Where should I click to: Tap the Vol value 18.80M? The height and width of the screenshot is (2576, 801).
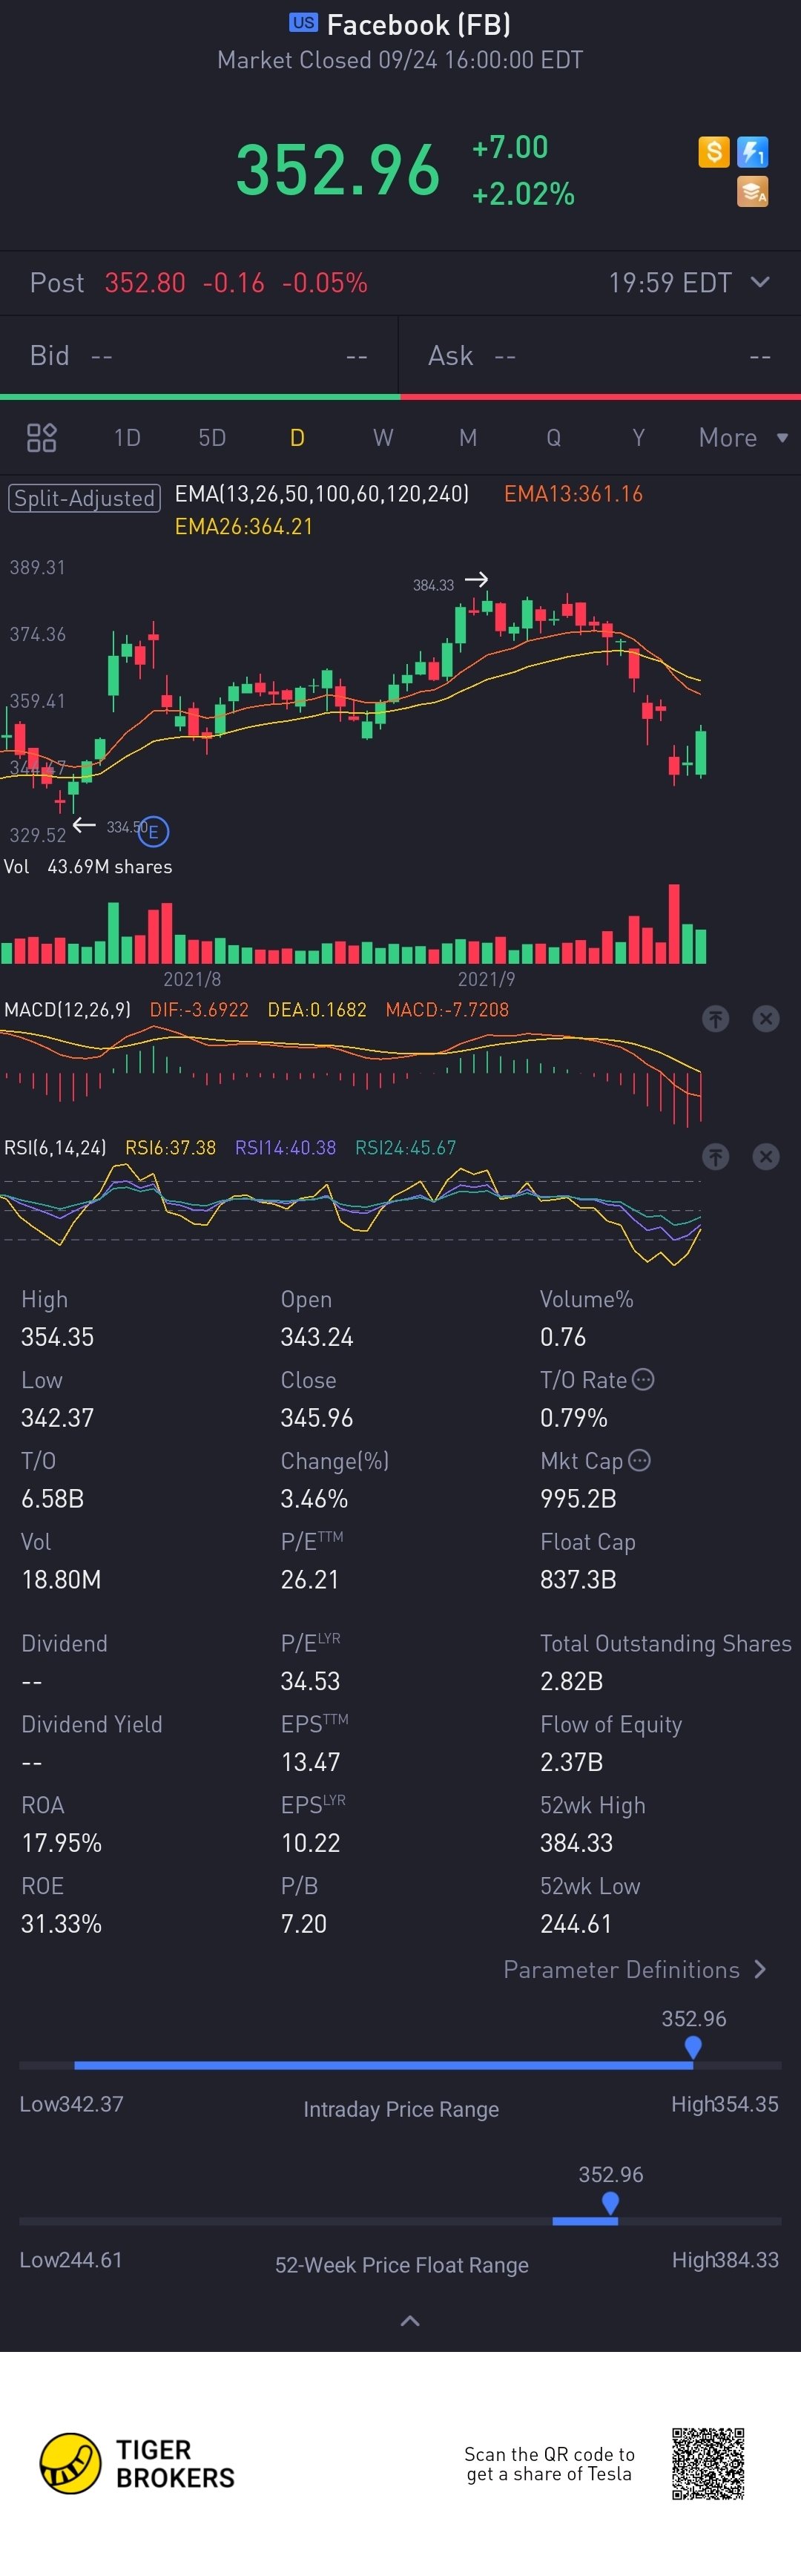61,1580
